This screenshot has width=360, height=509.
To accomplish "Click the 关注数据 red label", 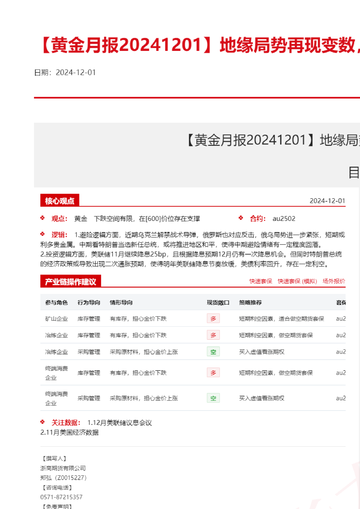I will [x=66, y=422].
